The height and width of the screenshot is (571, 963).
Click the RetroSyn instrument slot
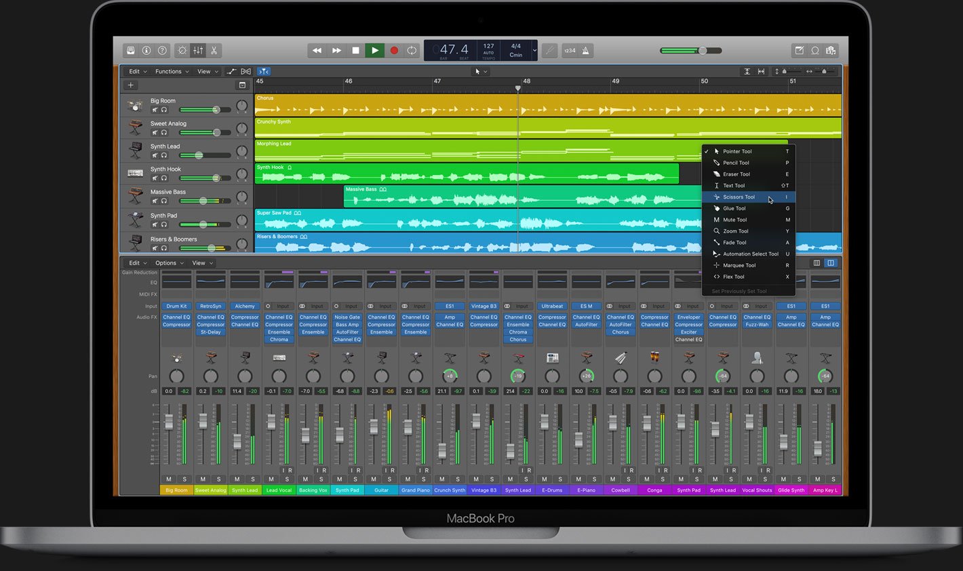click(x=211, y=306)
